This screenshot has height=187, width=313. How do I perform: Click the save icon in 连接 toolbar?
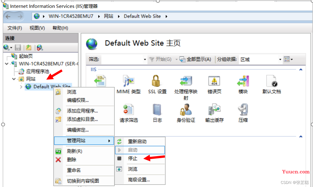[18, 47]
